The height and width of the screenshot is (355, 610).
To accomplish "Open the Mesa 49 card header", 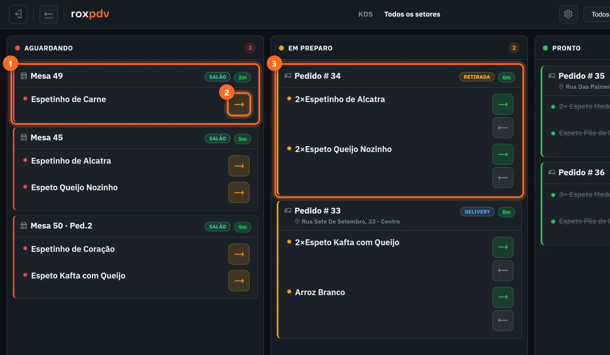I will coord(136,76).
